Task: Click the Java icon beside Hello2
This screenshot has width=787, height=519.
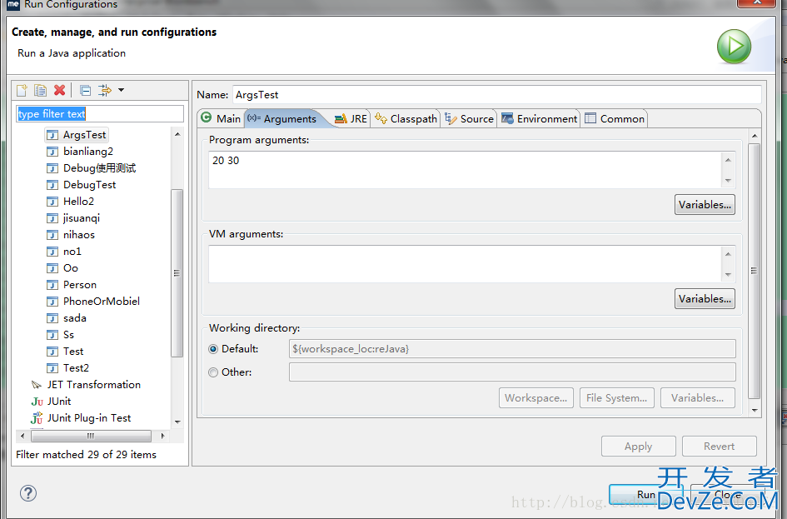Action: click(x=52, y=202)
